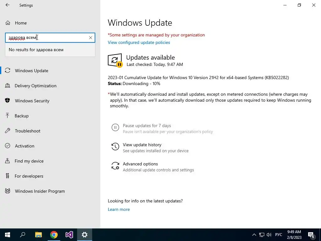321x241 pixels.
Task: Open Visual Studio from the taskbar
Action: point(69,235)
